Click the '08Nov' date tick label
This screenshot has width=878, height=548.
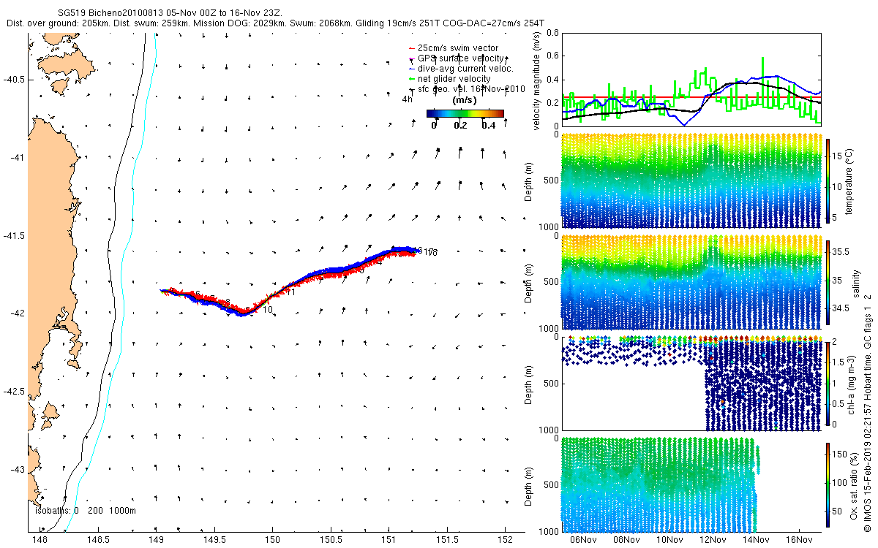tap(627, 539)
